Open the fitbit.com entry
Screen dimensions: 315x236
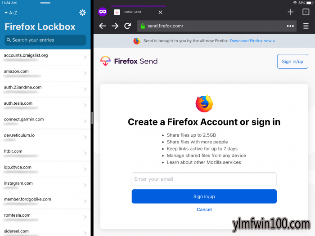(45, 153)
